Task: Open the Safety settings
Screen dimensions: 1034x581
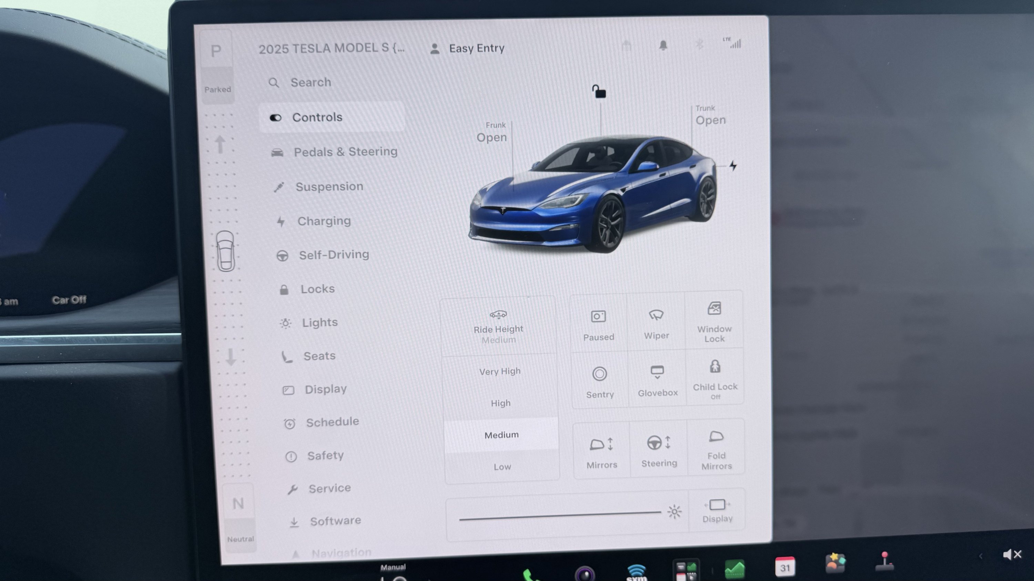Action: pyautogui.click(x=314, y=456)
